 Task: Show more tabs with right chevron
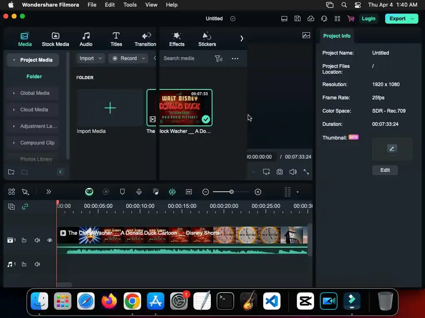coord(242,39)
